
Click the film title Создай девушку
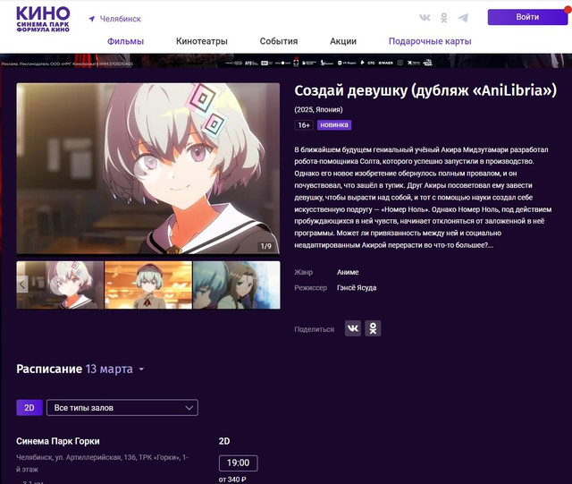pyautogui.click(x=425, y=90)
